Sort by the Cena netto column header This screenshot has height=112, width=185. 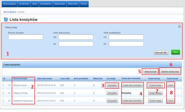[x=65, y=78]
